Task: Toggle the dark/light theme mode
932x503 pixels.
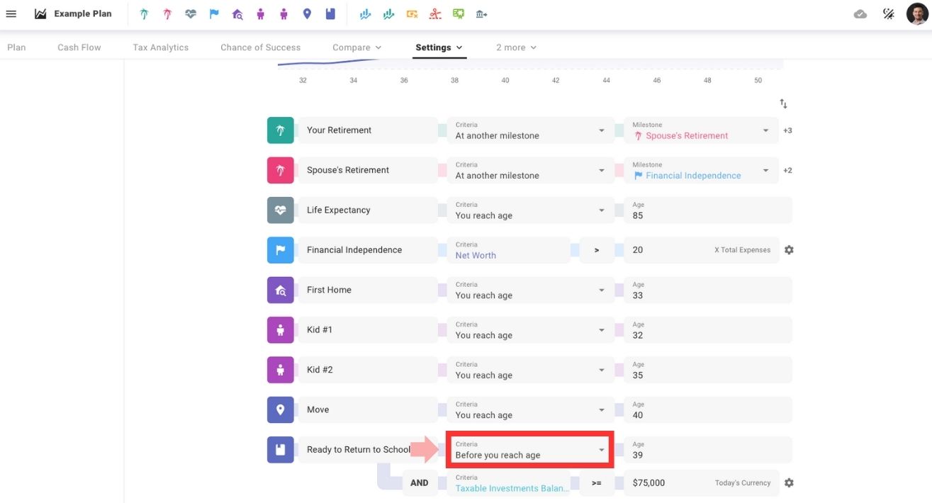Action: (x=889, y=14)
